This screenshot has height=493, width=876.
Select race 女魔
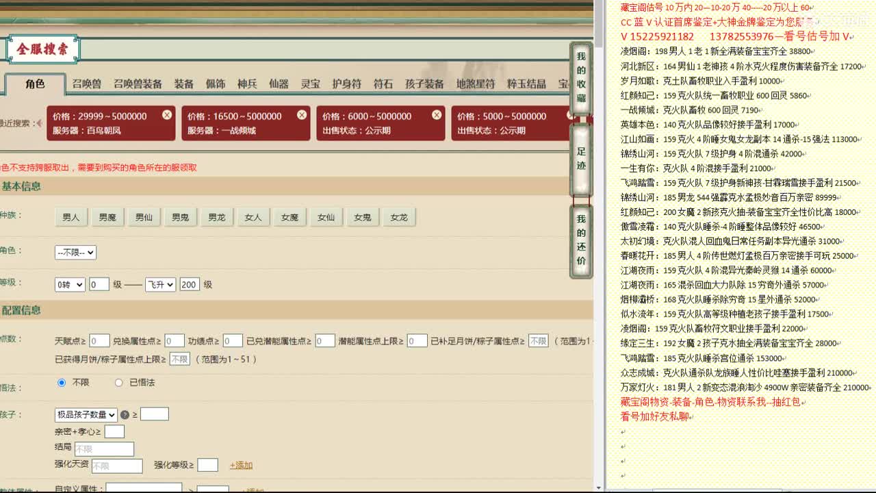(289, 217)
